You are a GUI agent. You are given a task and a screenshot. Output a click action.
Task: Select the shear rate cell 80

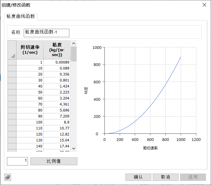pyautogui.click(x=30, y=110)
